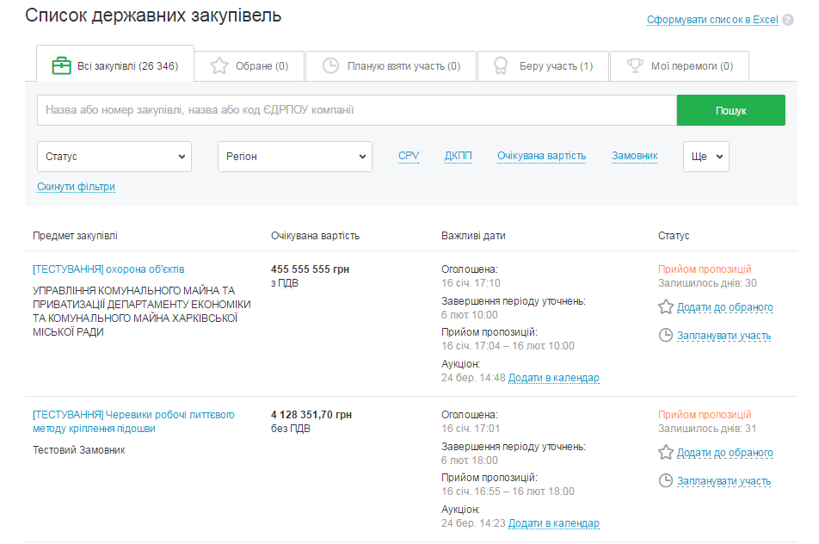Open the Ще dropdown for more filters
Image resolution: width=819 pixels, height=544 pixels.
706,157
